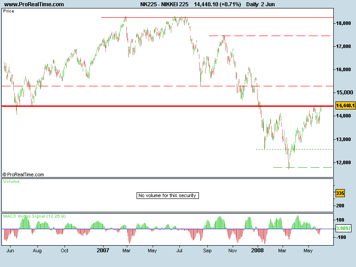356x267 pixels.
Task: Click the Mar label after 2008
Action: pyautogui.click(x=282, y=251)
